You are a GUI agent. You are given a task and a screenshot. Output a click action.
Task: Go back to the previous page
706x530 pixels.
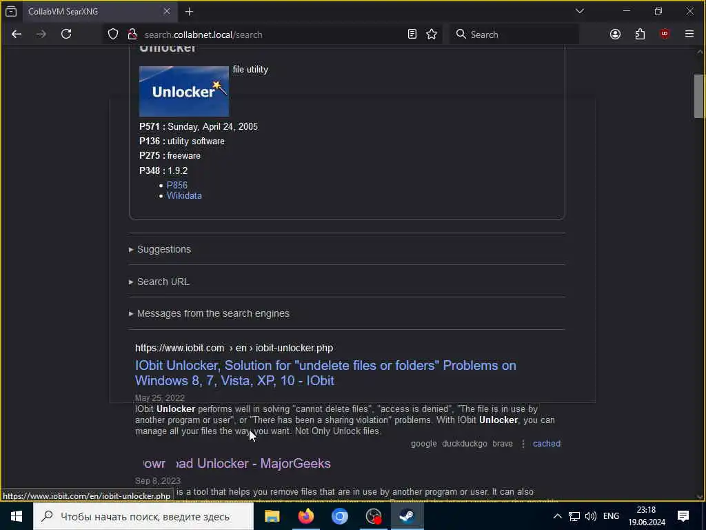[x=17, y=35]
